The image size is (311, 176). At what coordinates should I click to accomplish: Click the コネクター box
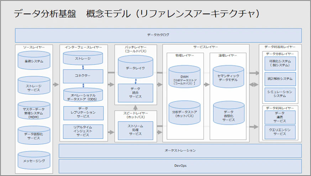(83, 76)
